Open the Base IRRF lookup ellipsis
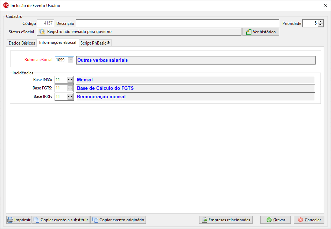This screenshot has height=229, width=331. 70,96
